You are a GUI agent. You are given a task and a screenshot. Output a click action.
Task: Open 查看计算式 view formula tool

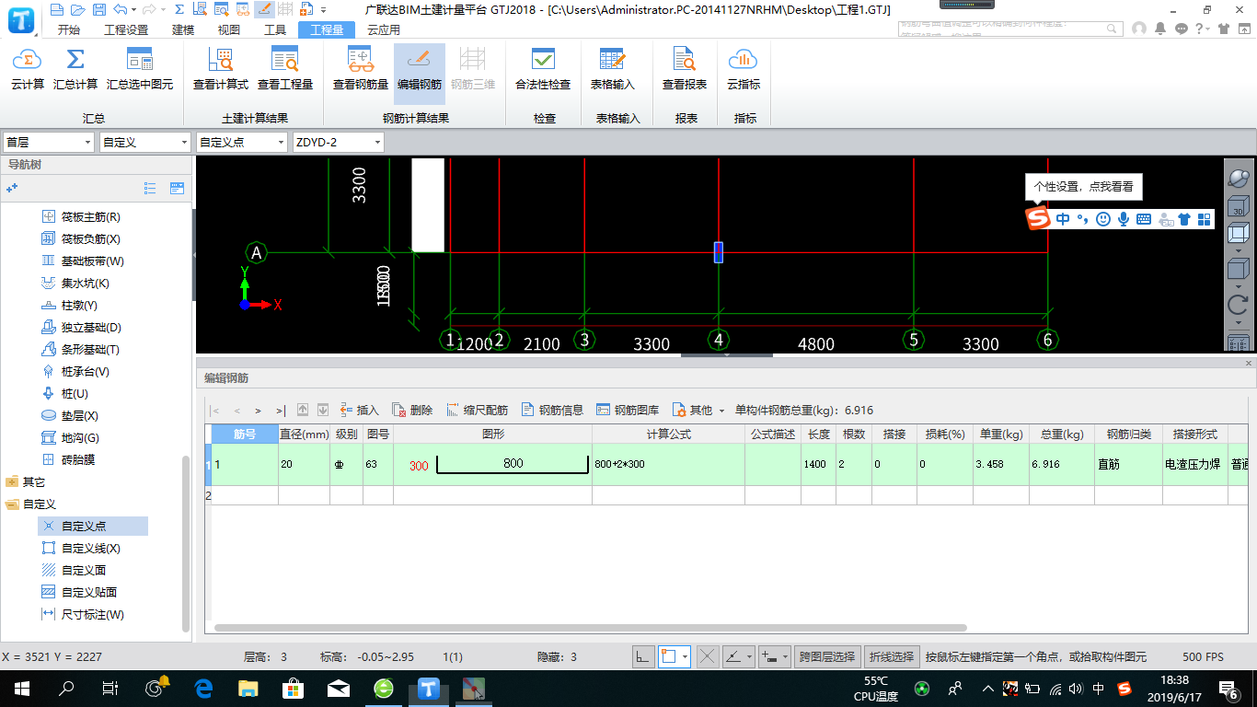point(221,70)
